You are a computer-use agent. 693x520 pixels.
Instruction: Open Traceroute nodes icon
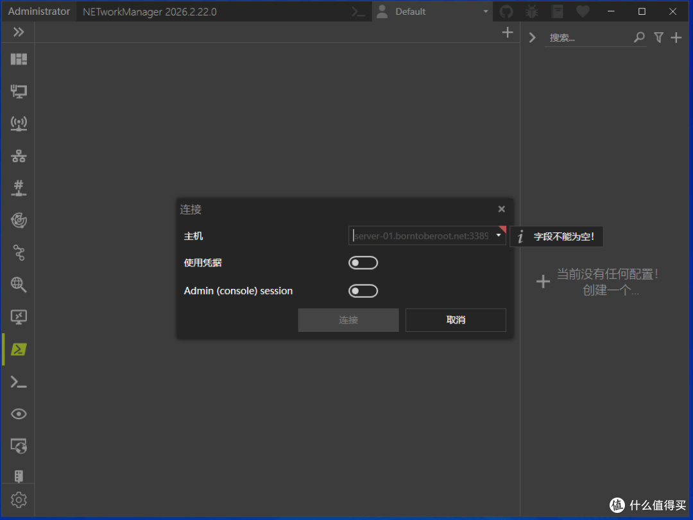click(19, 252)
